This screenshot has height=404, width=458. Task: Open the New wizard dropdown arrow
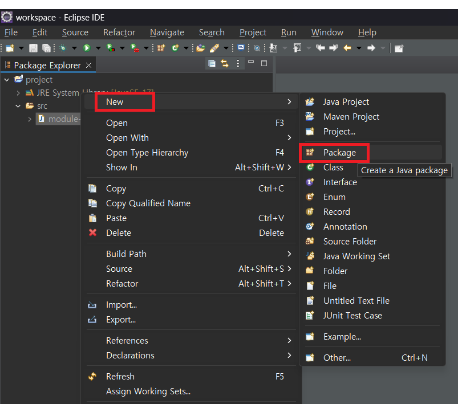(21, 48)
